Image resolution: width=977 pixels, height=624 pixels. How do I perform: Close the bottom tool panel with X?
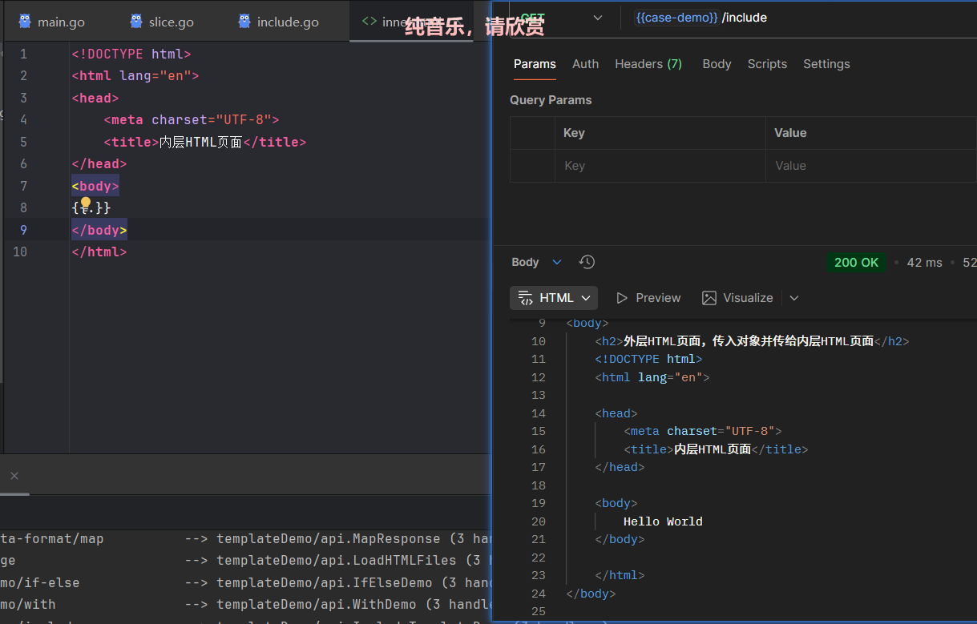tap(14, 476)
